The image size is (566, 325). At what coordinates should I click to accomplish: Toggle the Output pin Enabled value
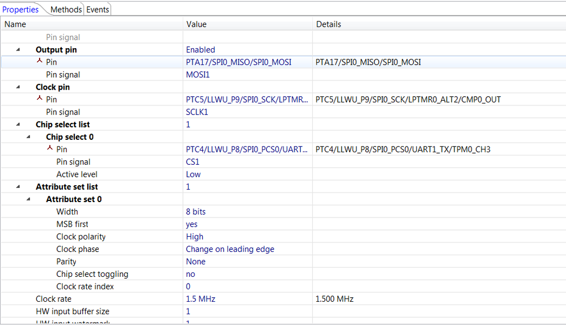tap(201, 50)
